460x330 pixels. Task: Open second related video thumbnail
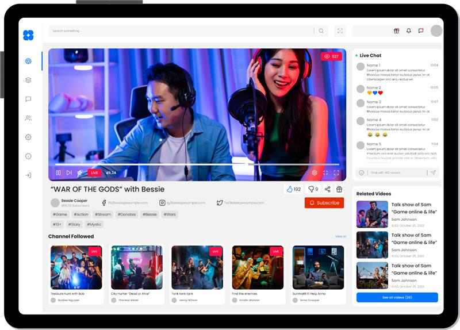pyautogui.click(x=372, y=245)
